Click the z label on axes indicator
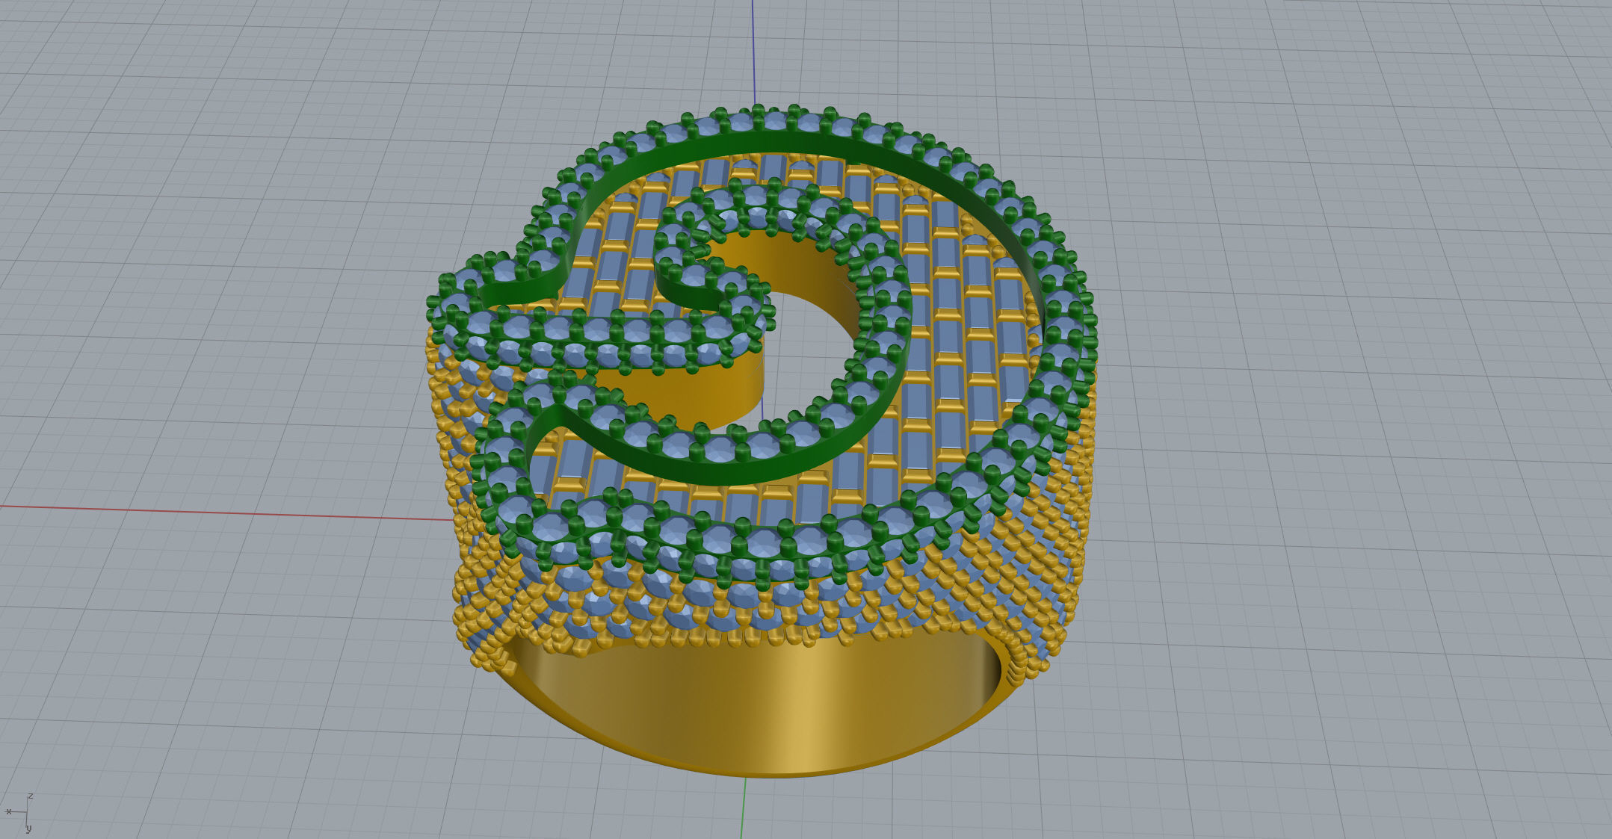This screenshot has width=1612, height=839. 31,796
